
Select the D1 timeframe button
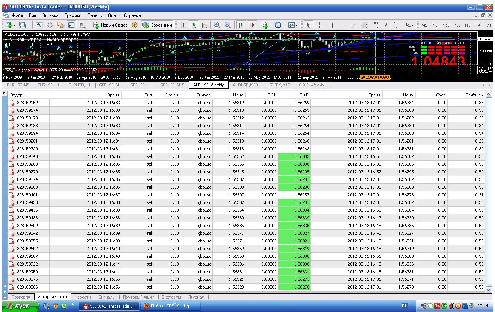[488, 25]
